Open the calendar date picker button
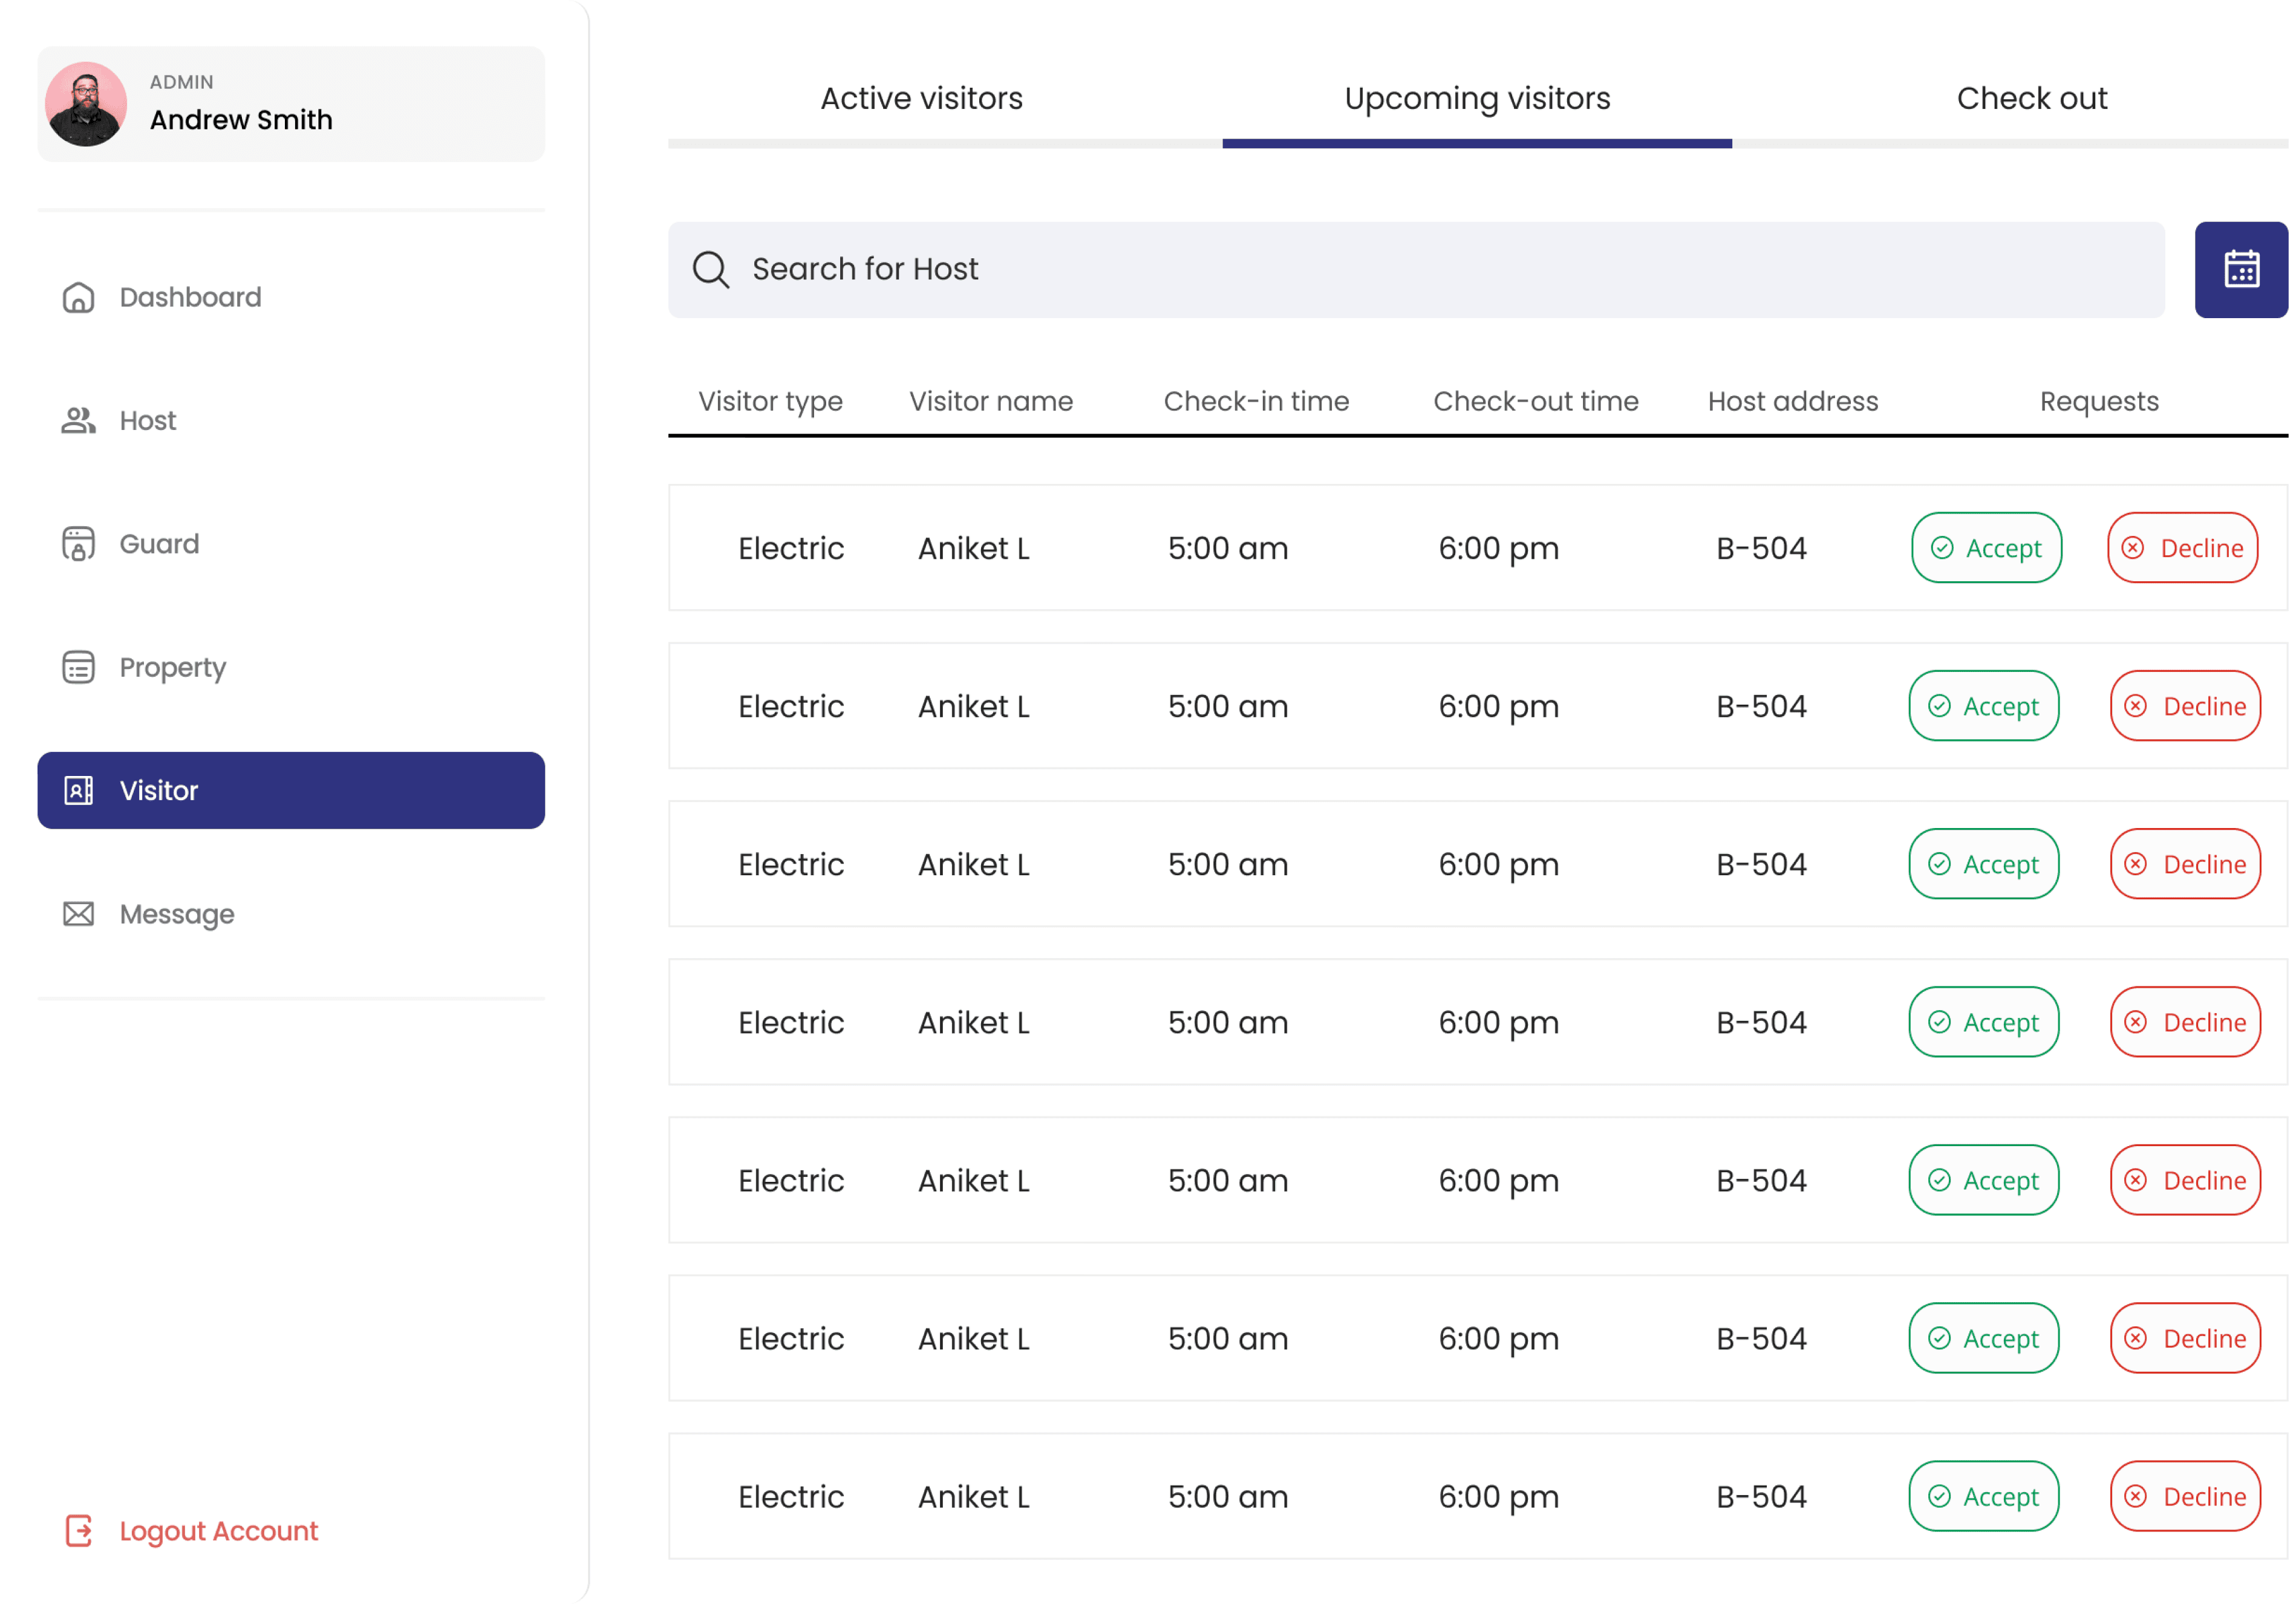The height and width of the screenshot is (1604, 2296). (2240, 270)
